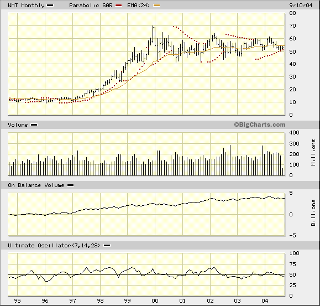Click the oscillator axis value 100
Viewport: 320px width, 306px height.
pyautogui.click(x=294, y=253)
